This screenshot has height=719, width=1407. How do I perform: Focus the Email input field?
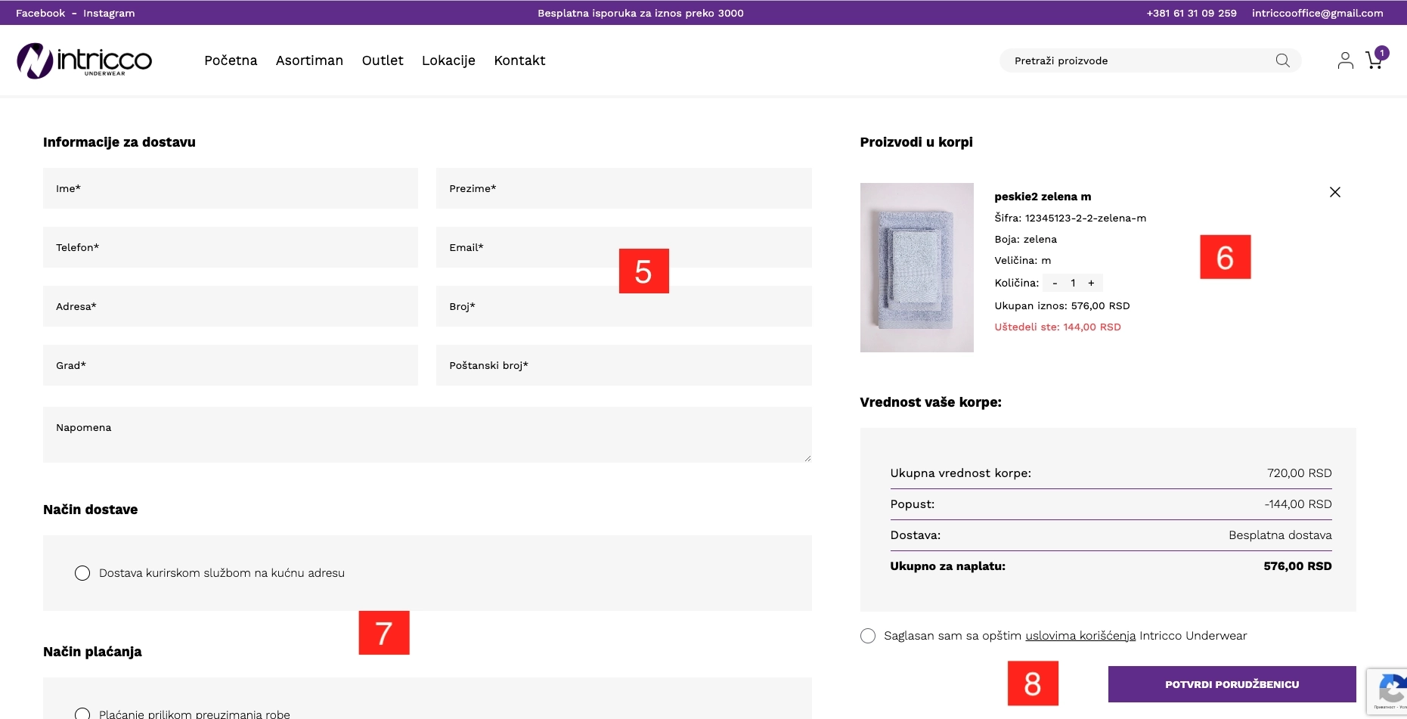624,247
